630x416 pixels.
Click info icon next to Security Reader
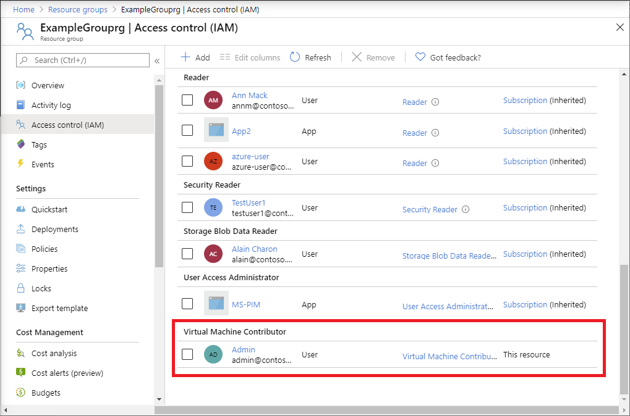(466, 209)
